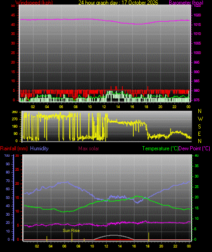Click the '360' wind direction axis value
This screenshot has width=212, height=252.
tap(15, 112)
